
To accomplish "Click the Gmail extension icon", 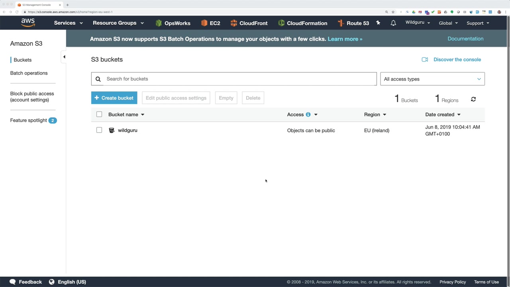I will pyautogui.click(x=420, y=12).
